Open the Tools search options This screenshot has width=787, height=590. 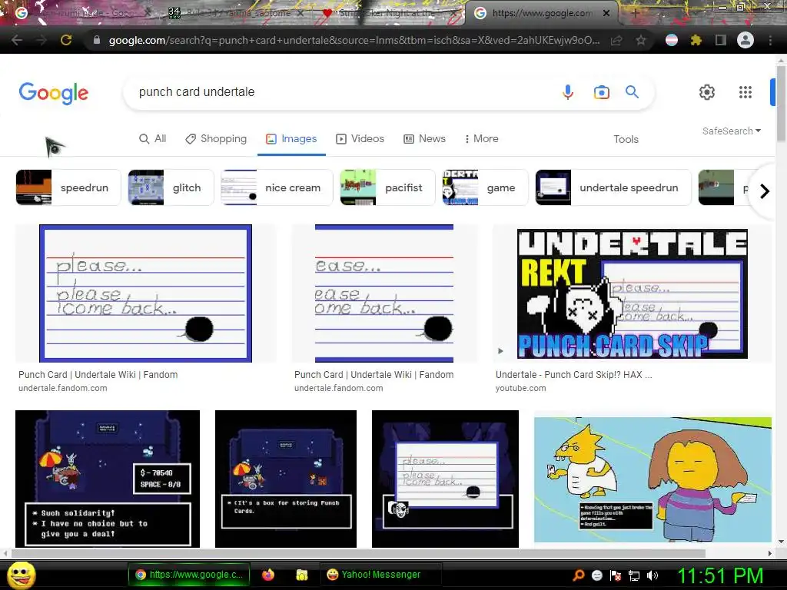coord(626,139)
